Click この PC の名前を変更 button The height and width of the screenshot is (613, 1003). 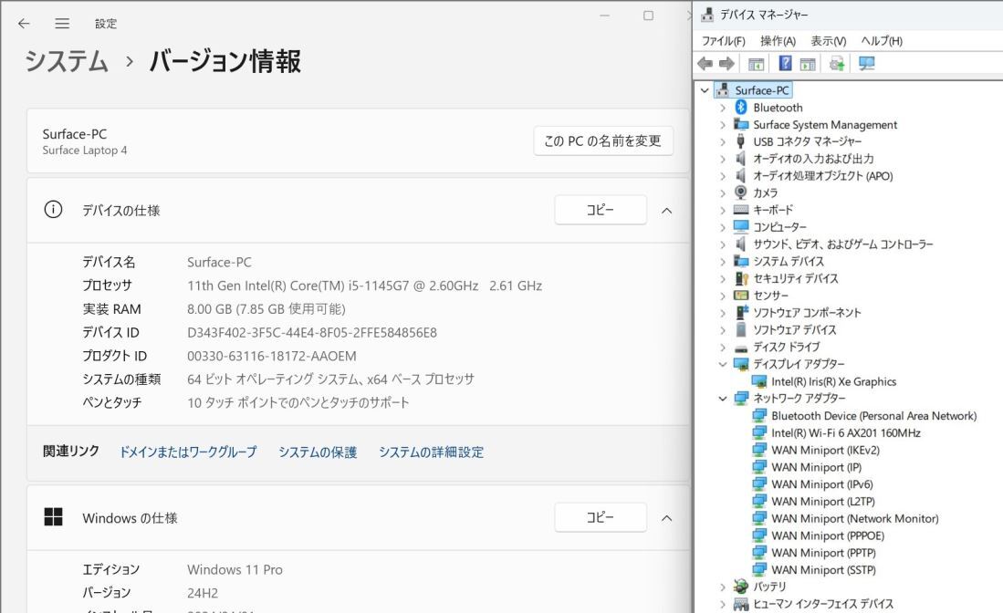[x=603, y=140]
